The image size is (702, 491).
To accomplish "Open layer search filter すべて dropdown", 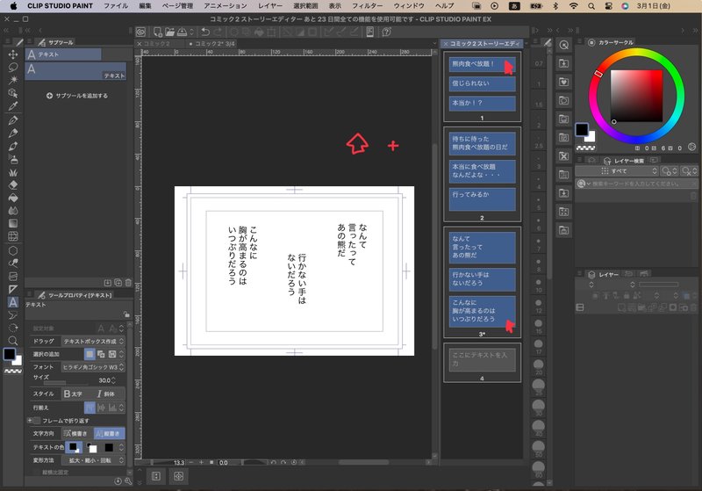I will pyautogui.click(x=617, y=171).
